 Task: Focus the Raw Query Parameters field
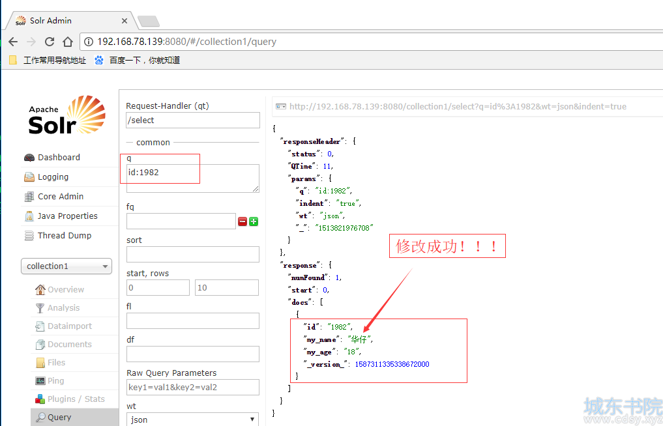pyautogui.click(x=193, y=387)
